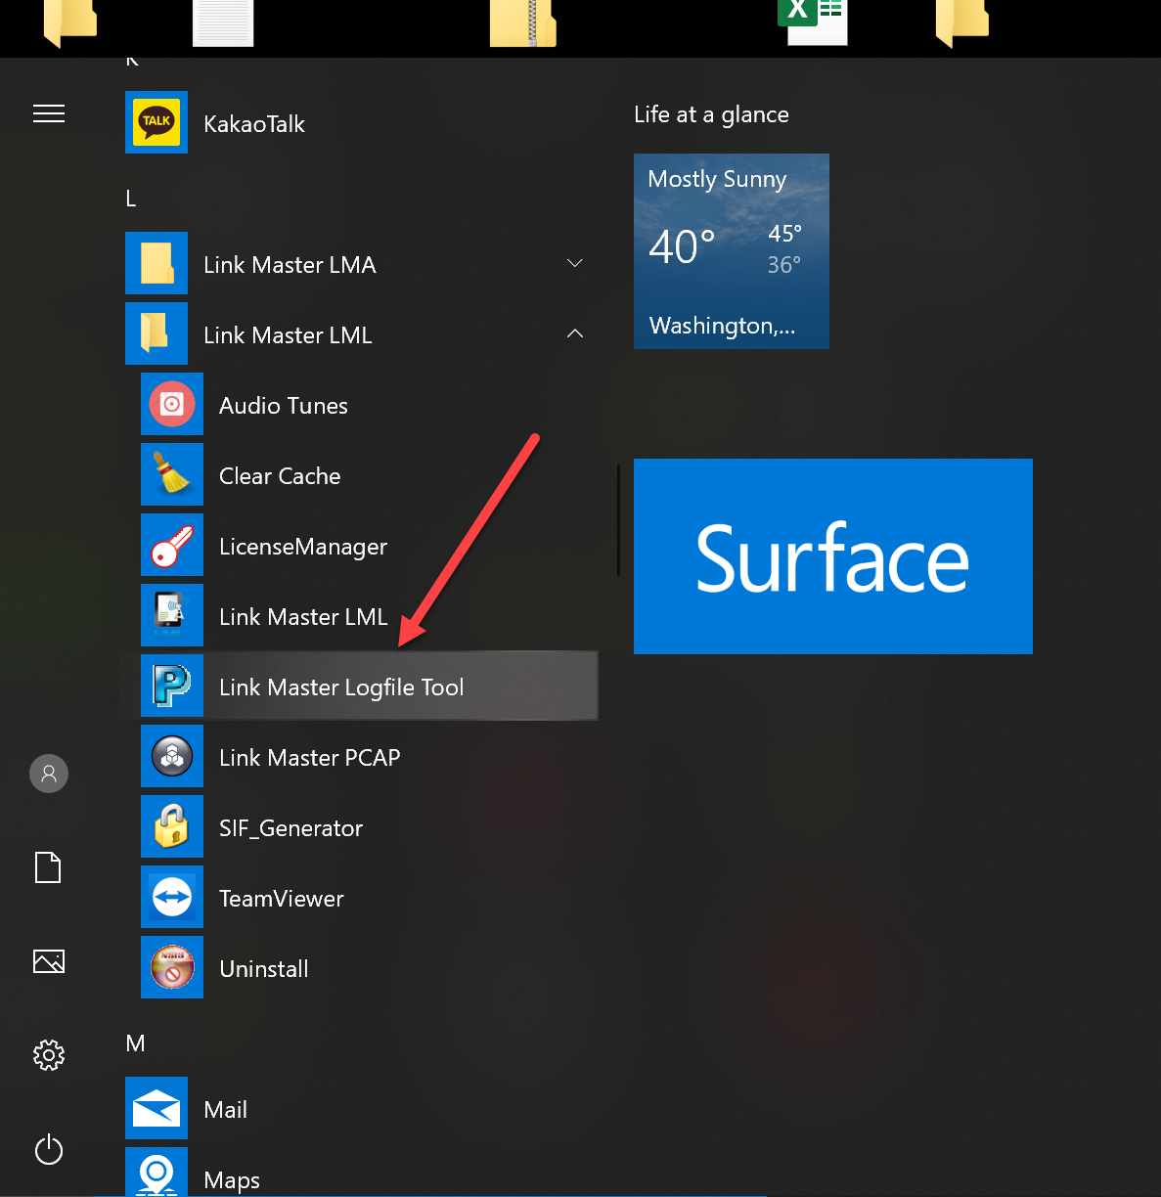Select the Mail label
This screenshot has width=1161, height=1197.
click(226, 1110)
